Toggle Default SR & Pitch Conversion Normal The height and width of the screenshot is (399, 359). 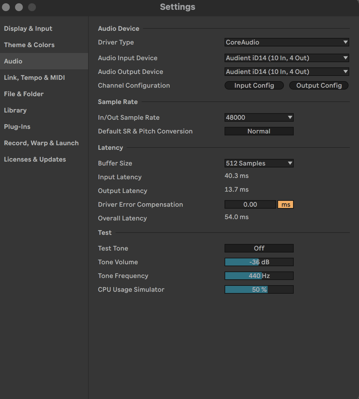(x=259, y=131)
